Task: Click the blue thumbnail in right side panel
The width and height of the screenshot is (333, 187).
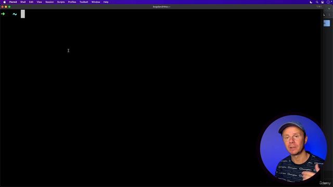Action: point(327,23)
